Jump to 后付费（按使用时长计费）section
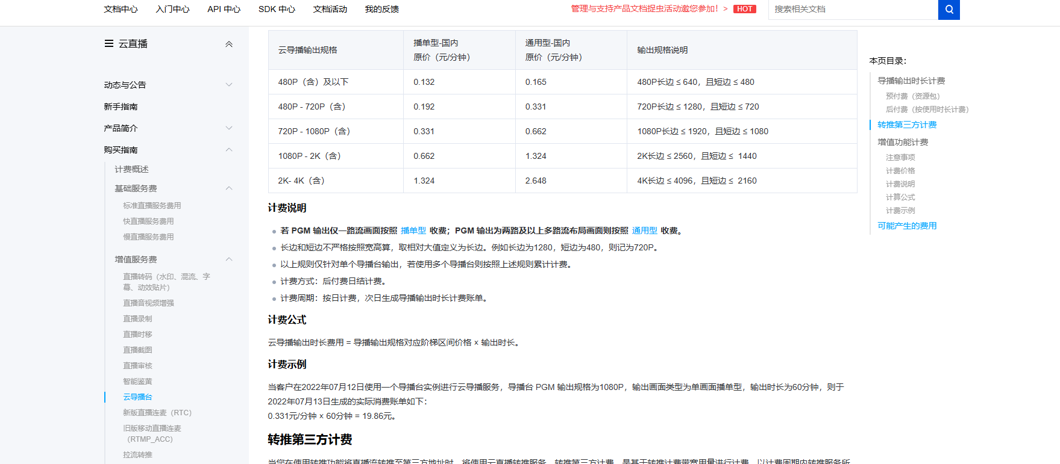Viewport: 1060px width, 464px height. [927, 109]
